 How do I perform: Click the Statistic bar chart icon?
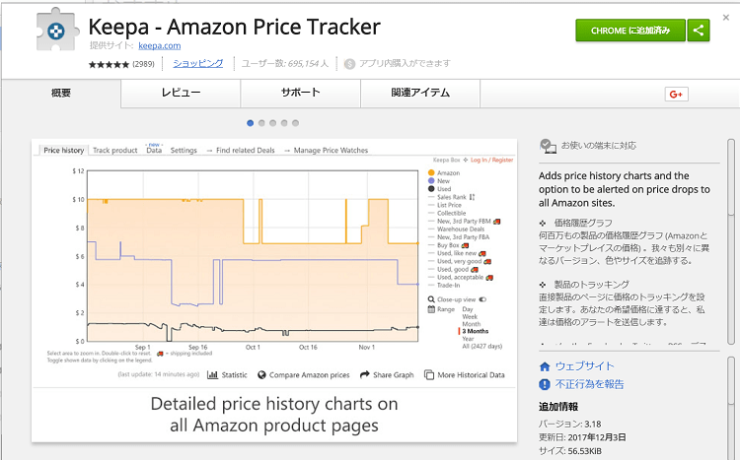(x=212, y=374)
